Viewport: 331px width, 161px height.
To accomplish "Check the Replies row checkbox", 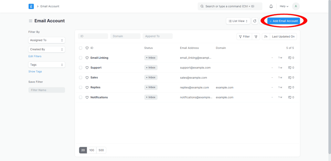I will [80, 87].
